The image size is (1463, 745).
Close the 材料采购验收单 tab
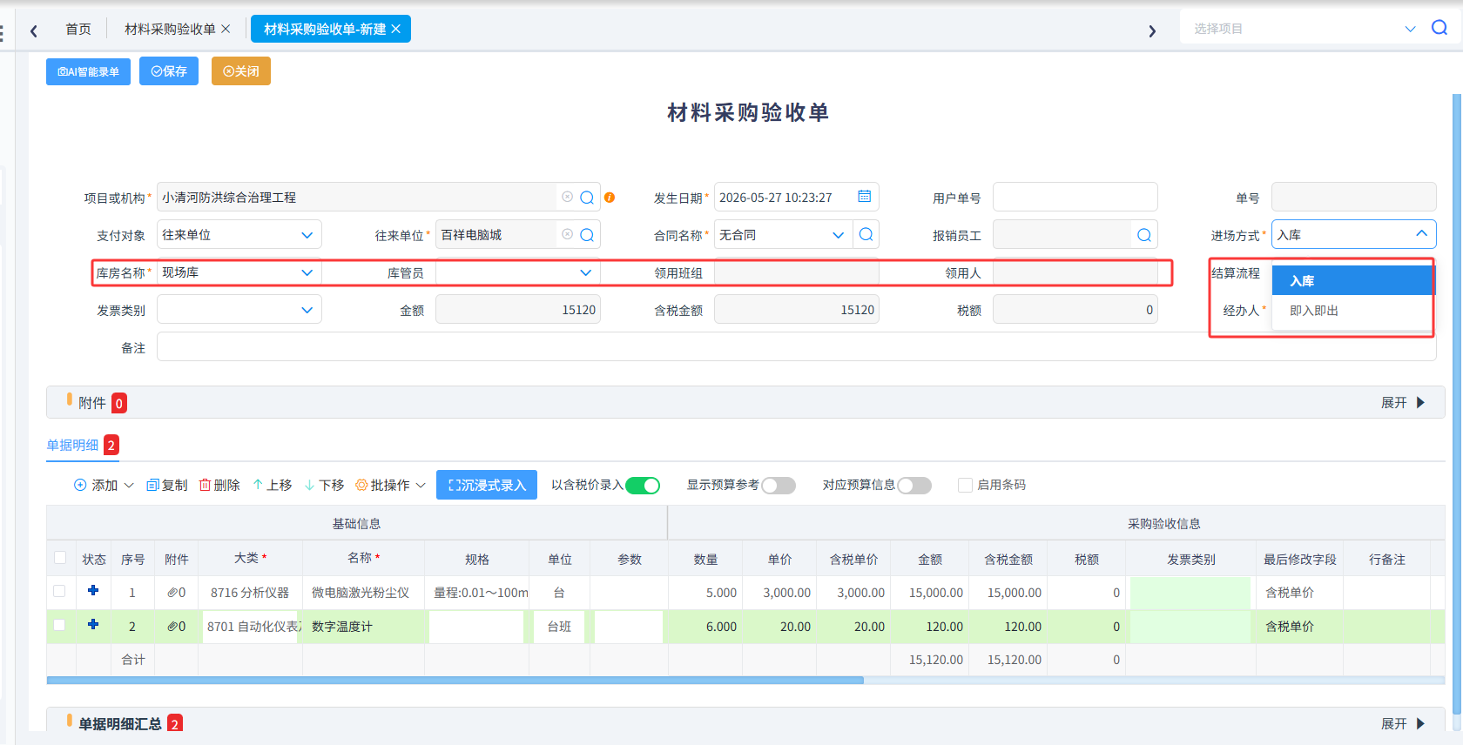[226, 29]
